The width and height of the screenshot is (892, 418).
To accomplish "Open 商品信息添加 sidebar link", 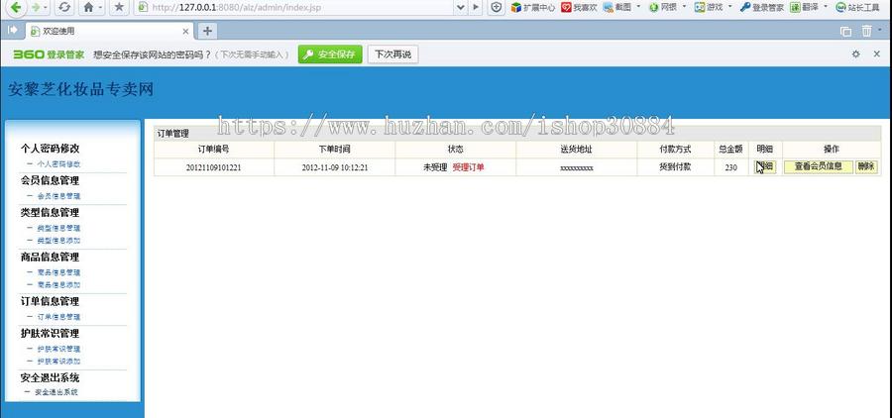I will pyautogui.click(x=59, y=285).
